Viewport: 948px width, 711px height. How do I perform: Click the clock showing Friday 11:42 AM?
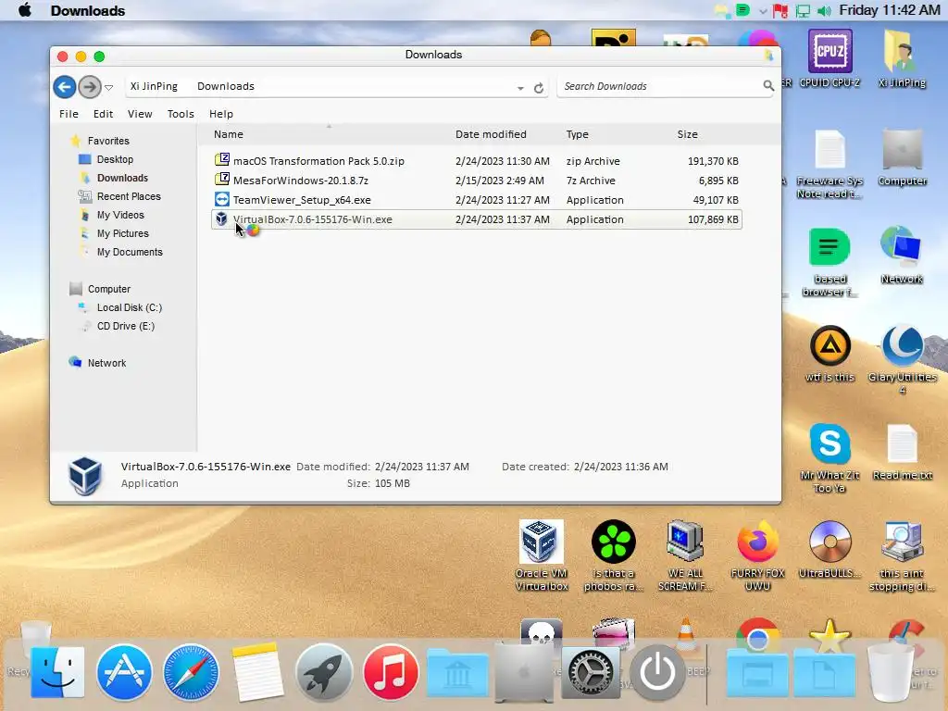890,10
